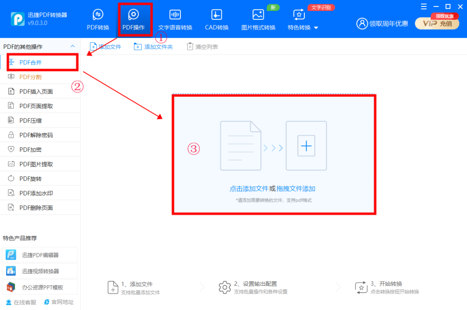467x310 pixels.
Task: Choose PDF添加水印 from the sidebar
Action: (36, 193)
